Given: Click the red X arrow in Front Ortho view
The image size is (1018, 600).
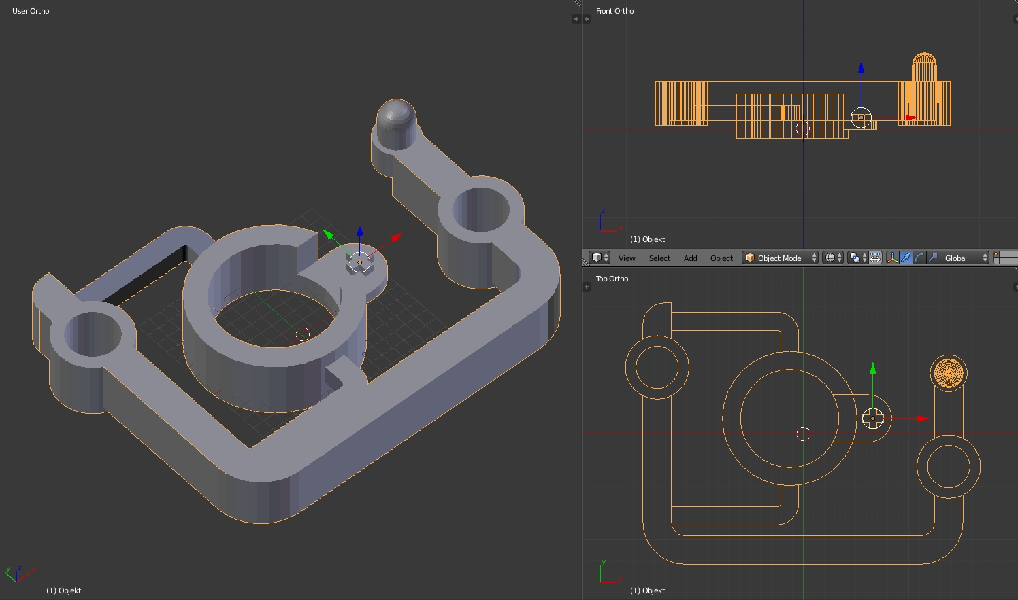Looking at the screenshot, I should (910, 118).
